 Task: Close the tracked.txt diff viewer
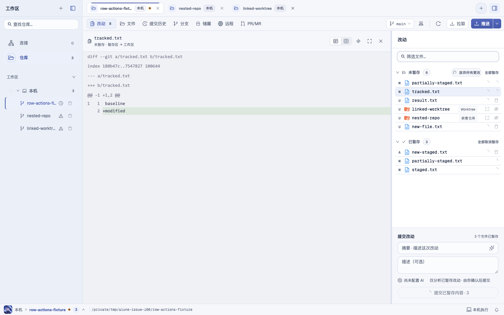[381, 41]
